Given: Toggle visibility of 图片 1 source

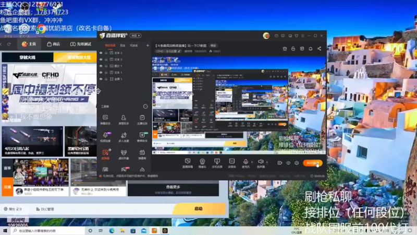Looking at the screenshot, I should click(101, 66).
